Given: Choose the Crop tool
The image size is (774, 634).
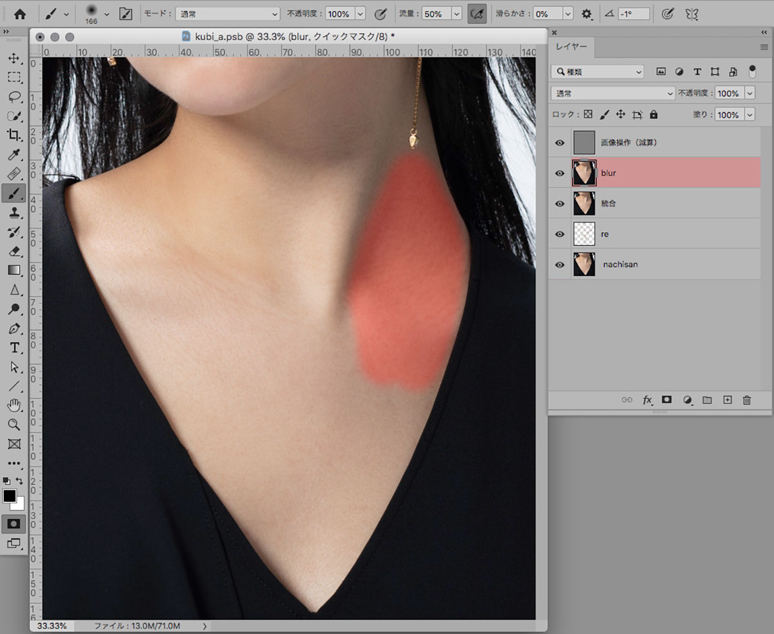Looking at the screenshot, I should [14, 135].
